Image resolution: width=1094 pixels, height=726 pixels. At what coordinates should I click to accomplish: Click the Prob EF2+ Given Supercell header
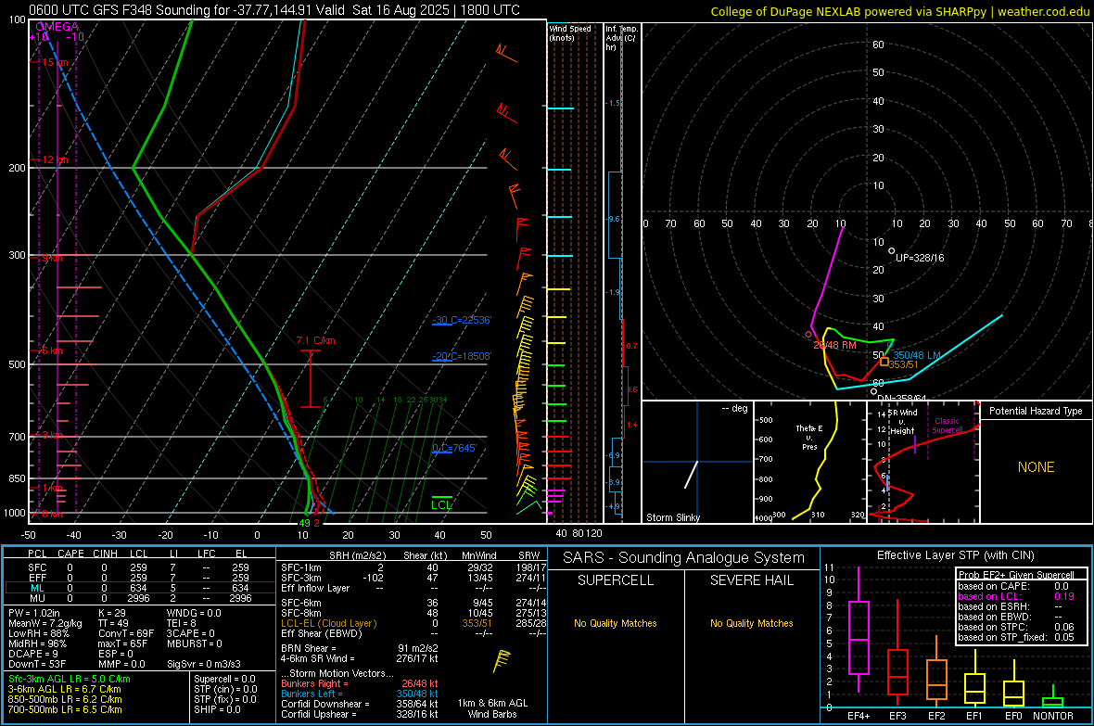point(1016,575)
